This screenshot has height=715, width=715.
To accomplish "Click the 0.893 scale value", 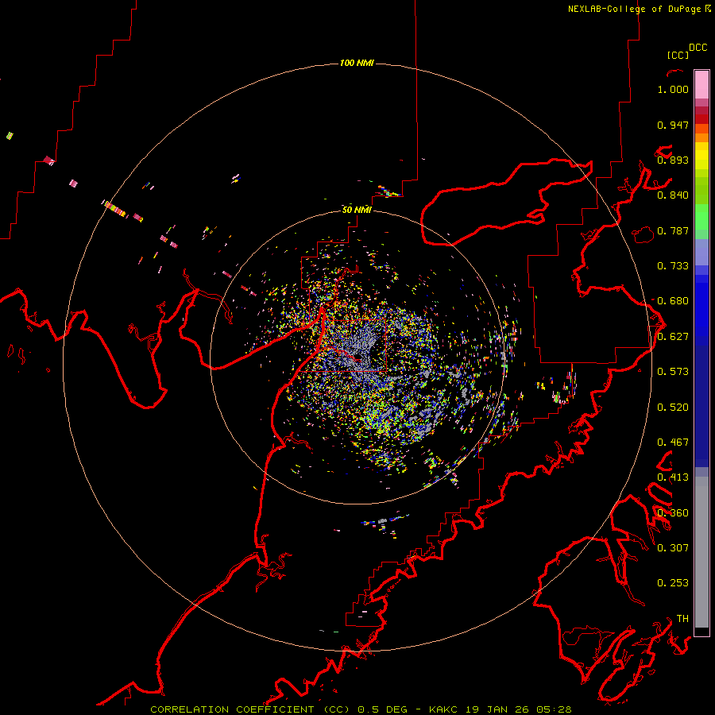I will [x=673, y=160].
